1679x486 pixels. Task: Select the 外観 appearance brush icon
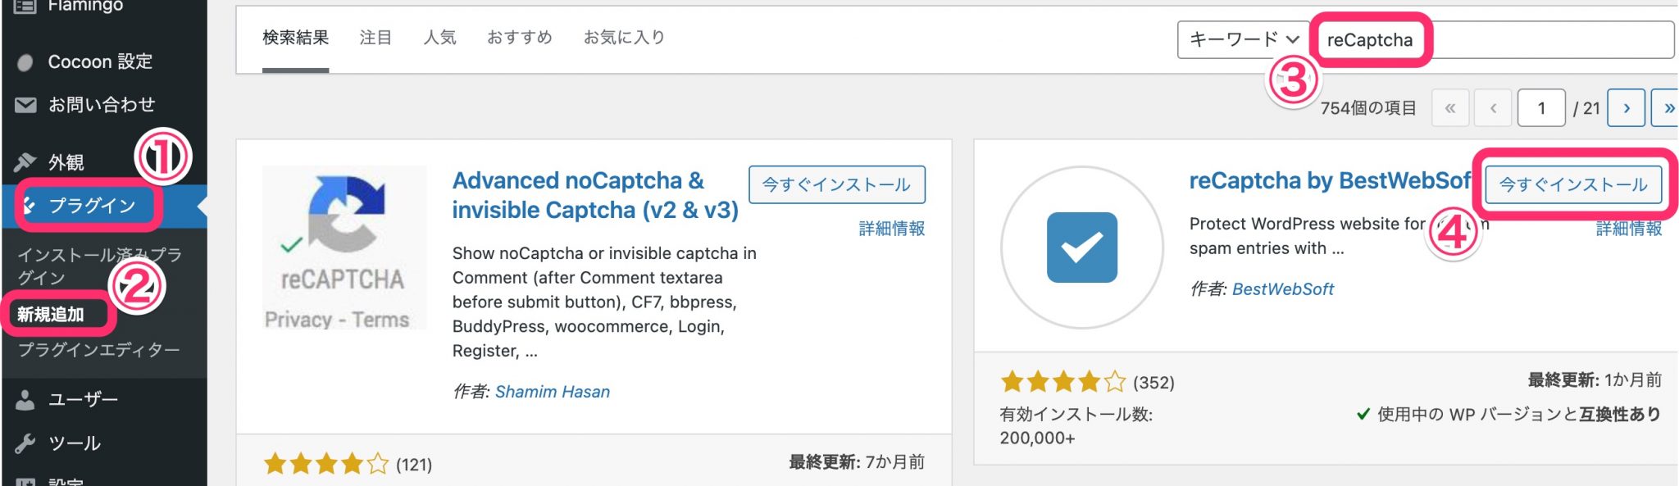click(25, 161)
